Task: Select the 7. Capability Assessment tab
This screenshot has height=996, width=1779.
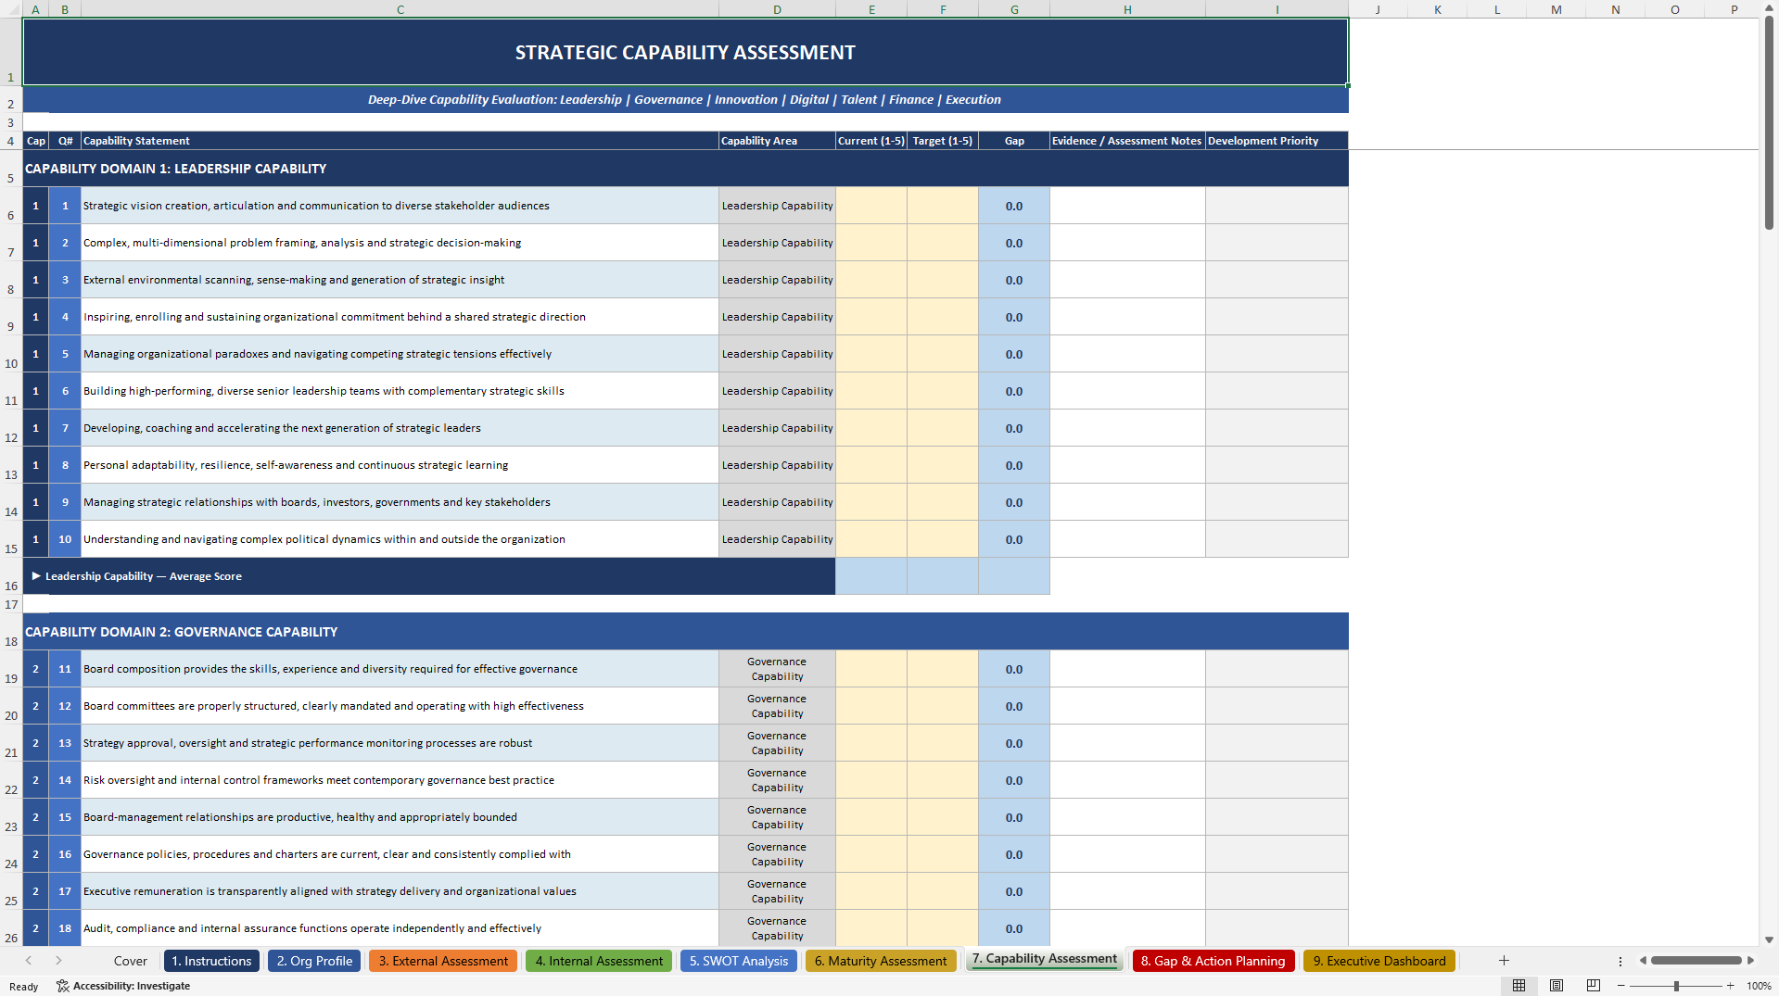Action: (1044, 959)
